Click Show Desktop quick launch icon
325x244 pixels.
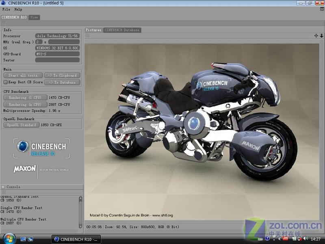pos(23,239)
